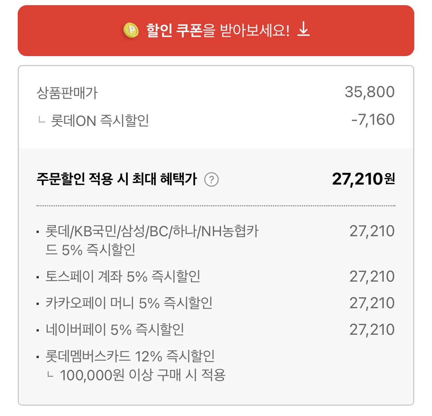
Task: Click the 35,800 sale price
Action: pos(370,92)
